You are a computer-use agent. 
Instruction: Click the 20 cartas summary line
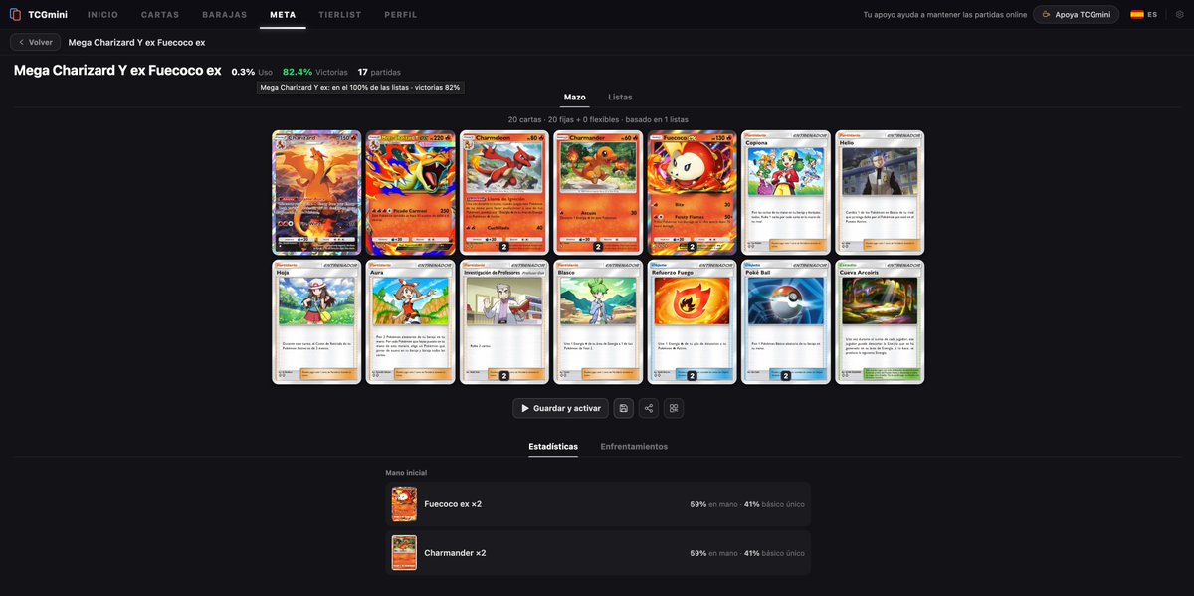tap(598, 119)
